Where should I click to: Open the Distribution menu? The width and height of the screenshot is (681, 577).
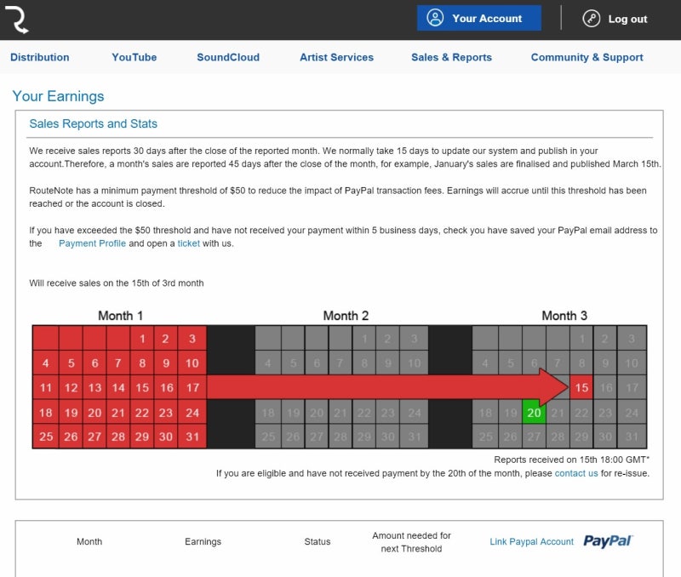tap(39, 57)
